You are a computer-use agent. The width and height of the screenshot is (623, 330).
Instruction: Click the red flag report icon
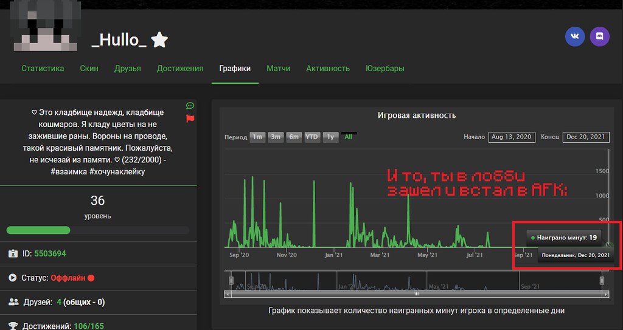[x=190, y=118]
